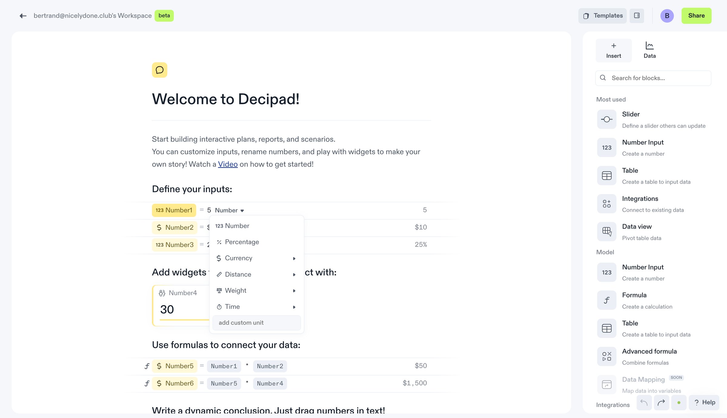
Task: Click the yellow chat bubble notebook icon
Action: 160,70
